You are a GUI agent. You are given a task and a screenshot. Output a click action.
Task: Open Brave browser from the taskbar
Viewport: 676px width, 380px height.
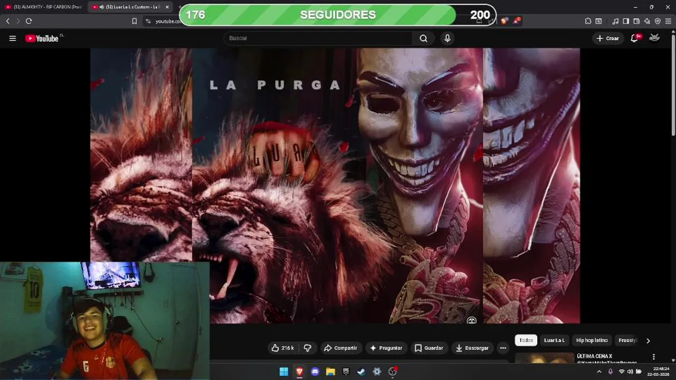click(299, 372)
